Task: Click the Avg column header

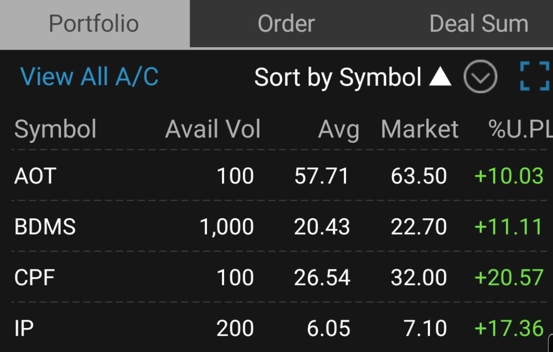Action: coord(338,129)
